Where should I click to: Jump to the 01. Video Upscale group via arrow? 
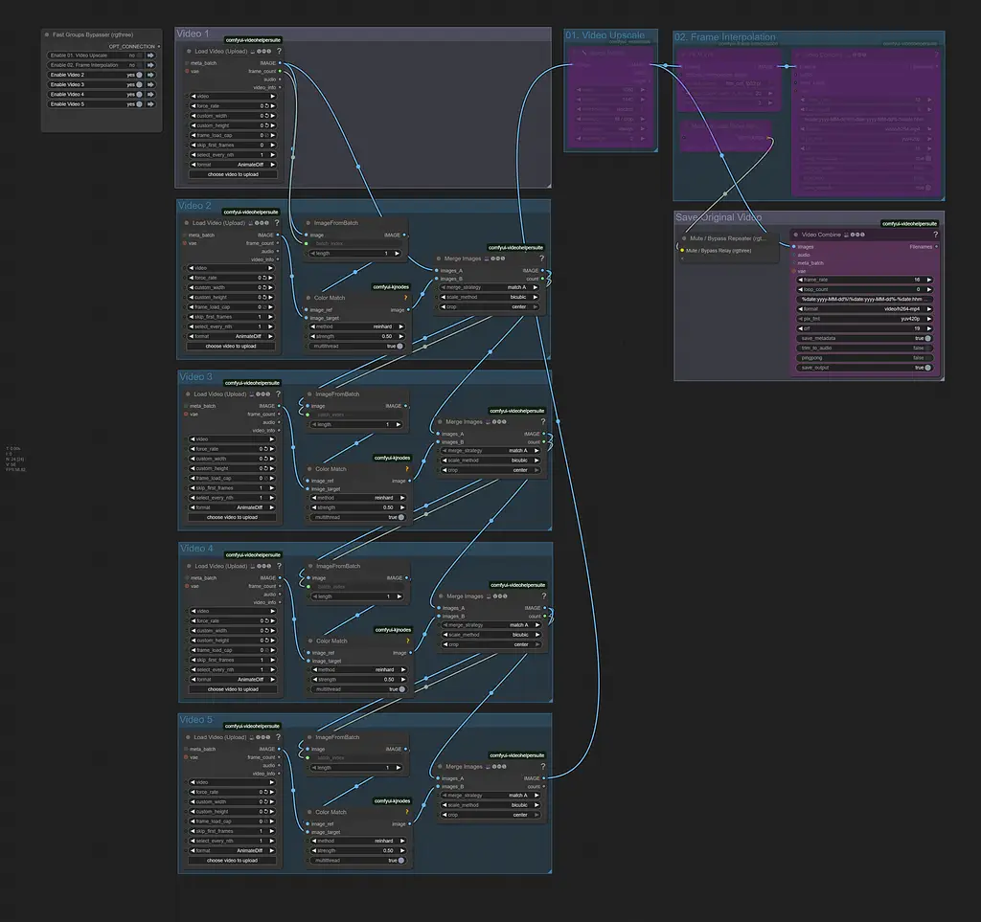click(150, 55)
